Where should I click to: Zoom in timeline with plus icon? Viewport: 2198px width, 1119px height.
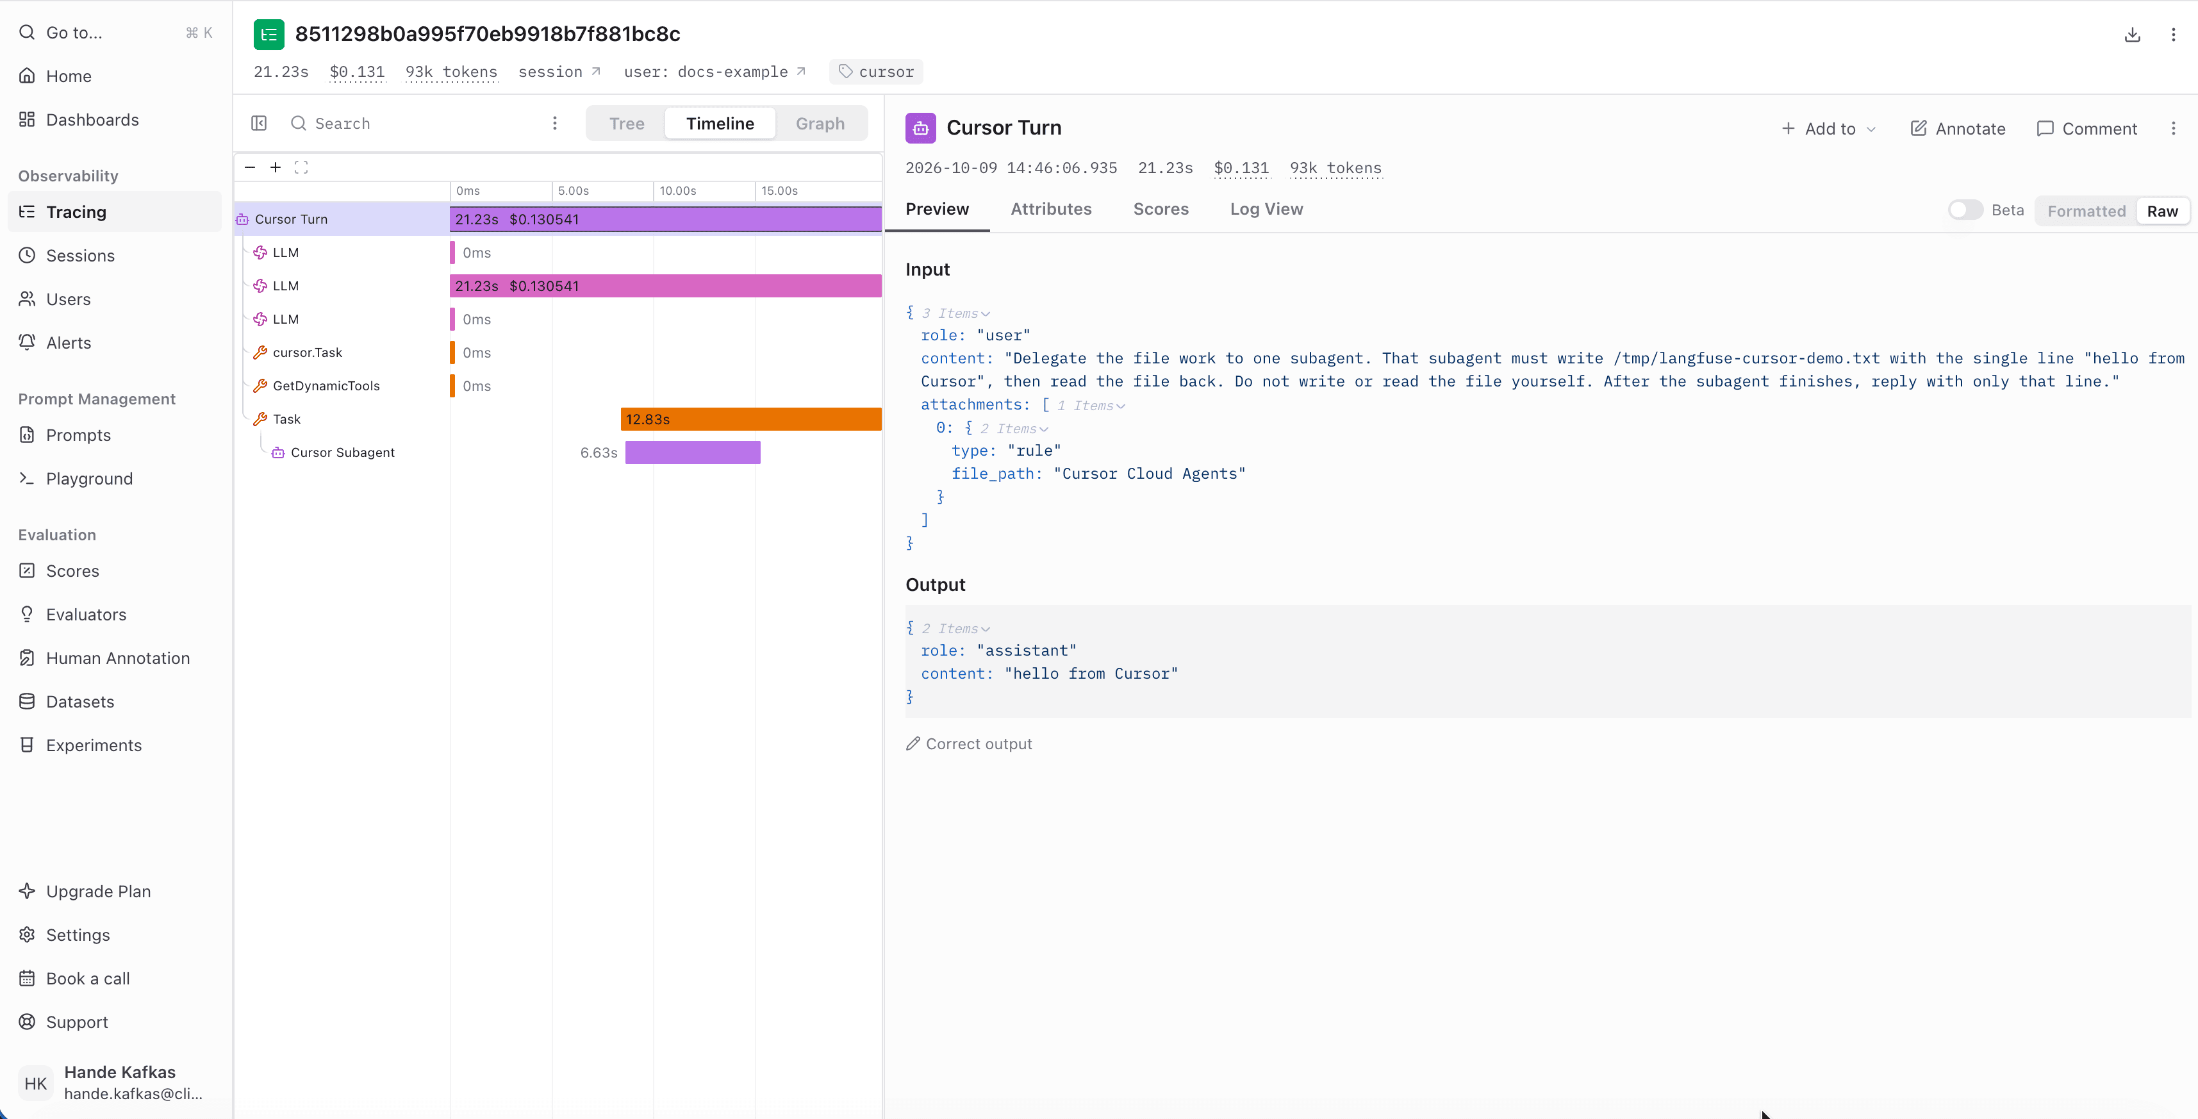click(x=276, y=167)
